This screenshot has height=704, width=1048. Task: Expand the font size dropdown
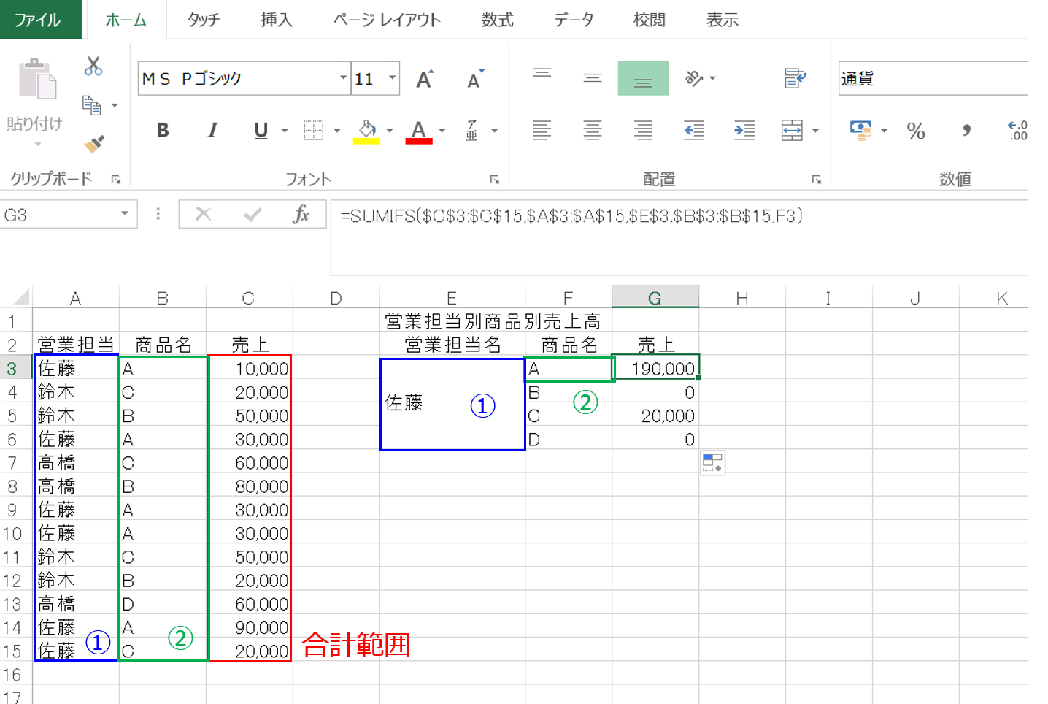(x=393, y=78)
